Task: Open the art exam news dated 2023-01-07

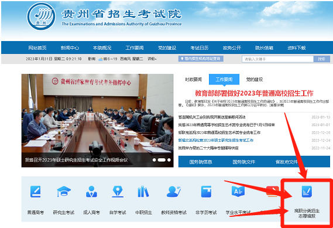Action: coord(226,125)
